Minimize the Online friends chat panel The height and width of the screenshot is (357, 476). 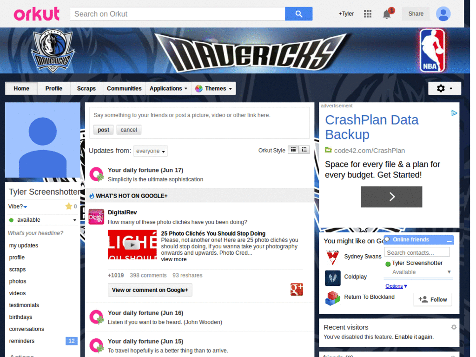pyautogui.click(x=450, y=240)
